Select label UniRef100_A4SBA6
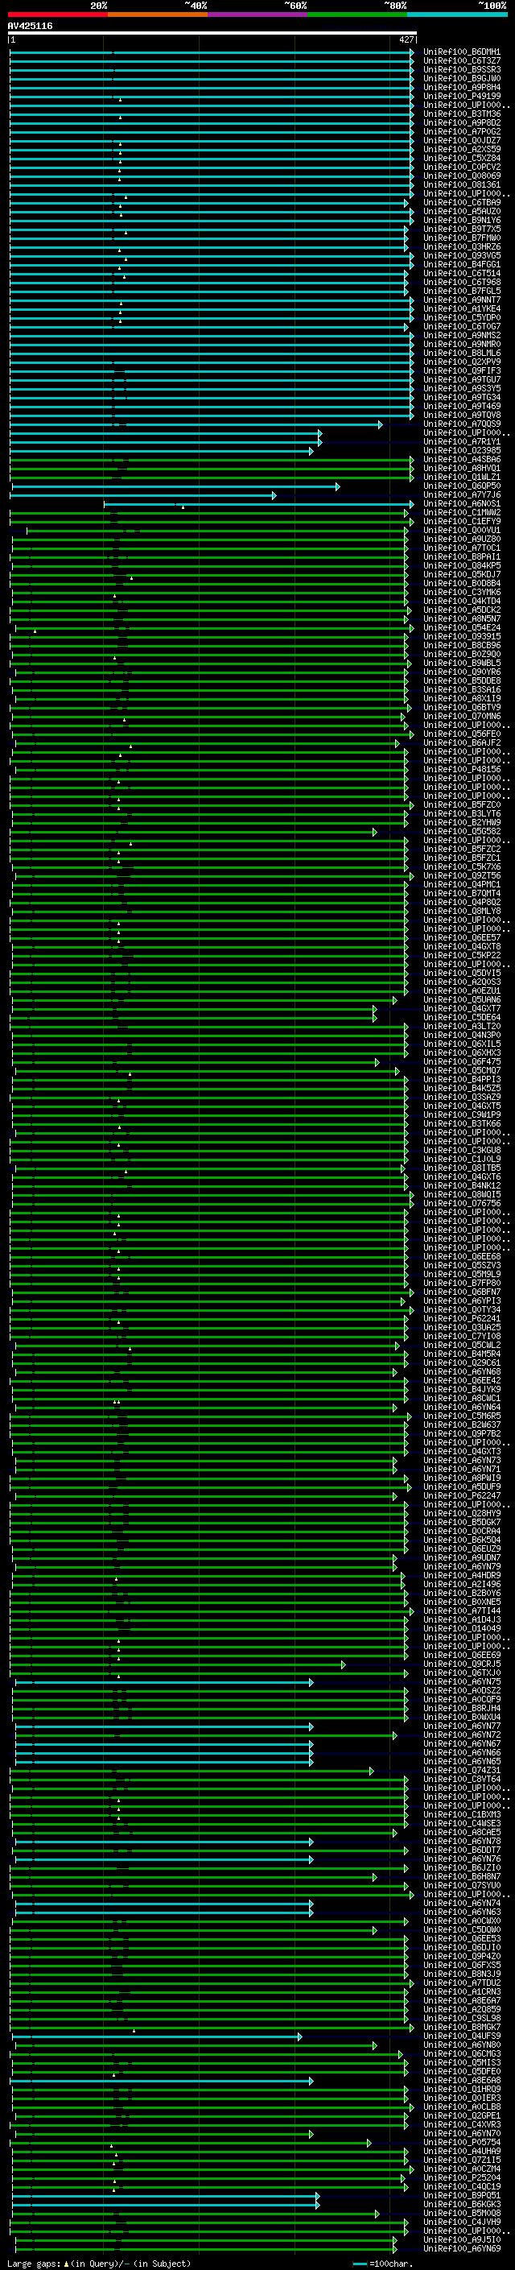The height and width of the screenshot is (2270, 515). [462, 459]
